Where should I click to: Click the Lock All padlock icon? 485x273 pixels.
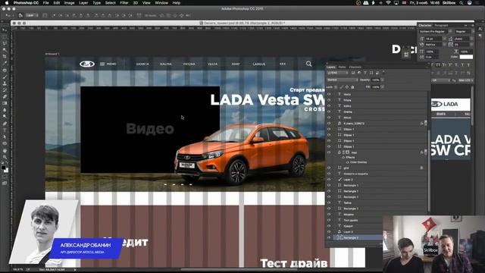coord(352,87)
